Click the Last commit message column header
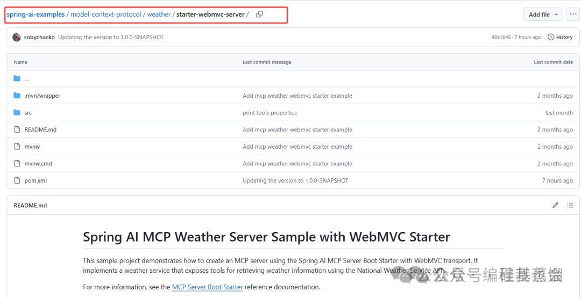This screenshot has height=298, width=581. [267, 62]
